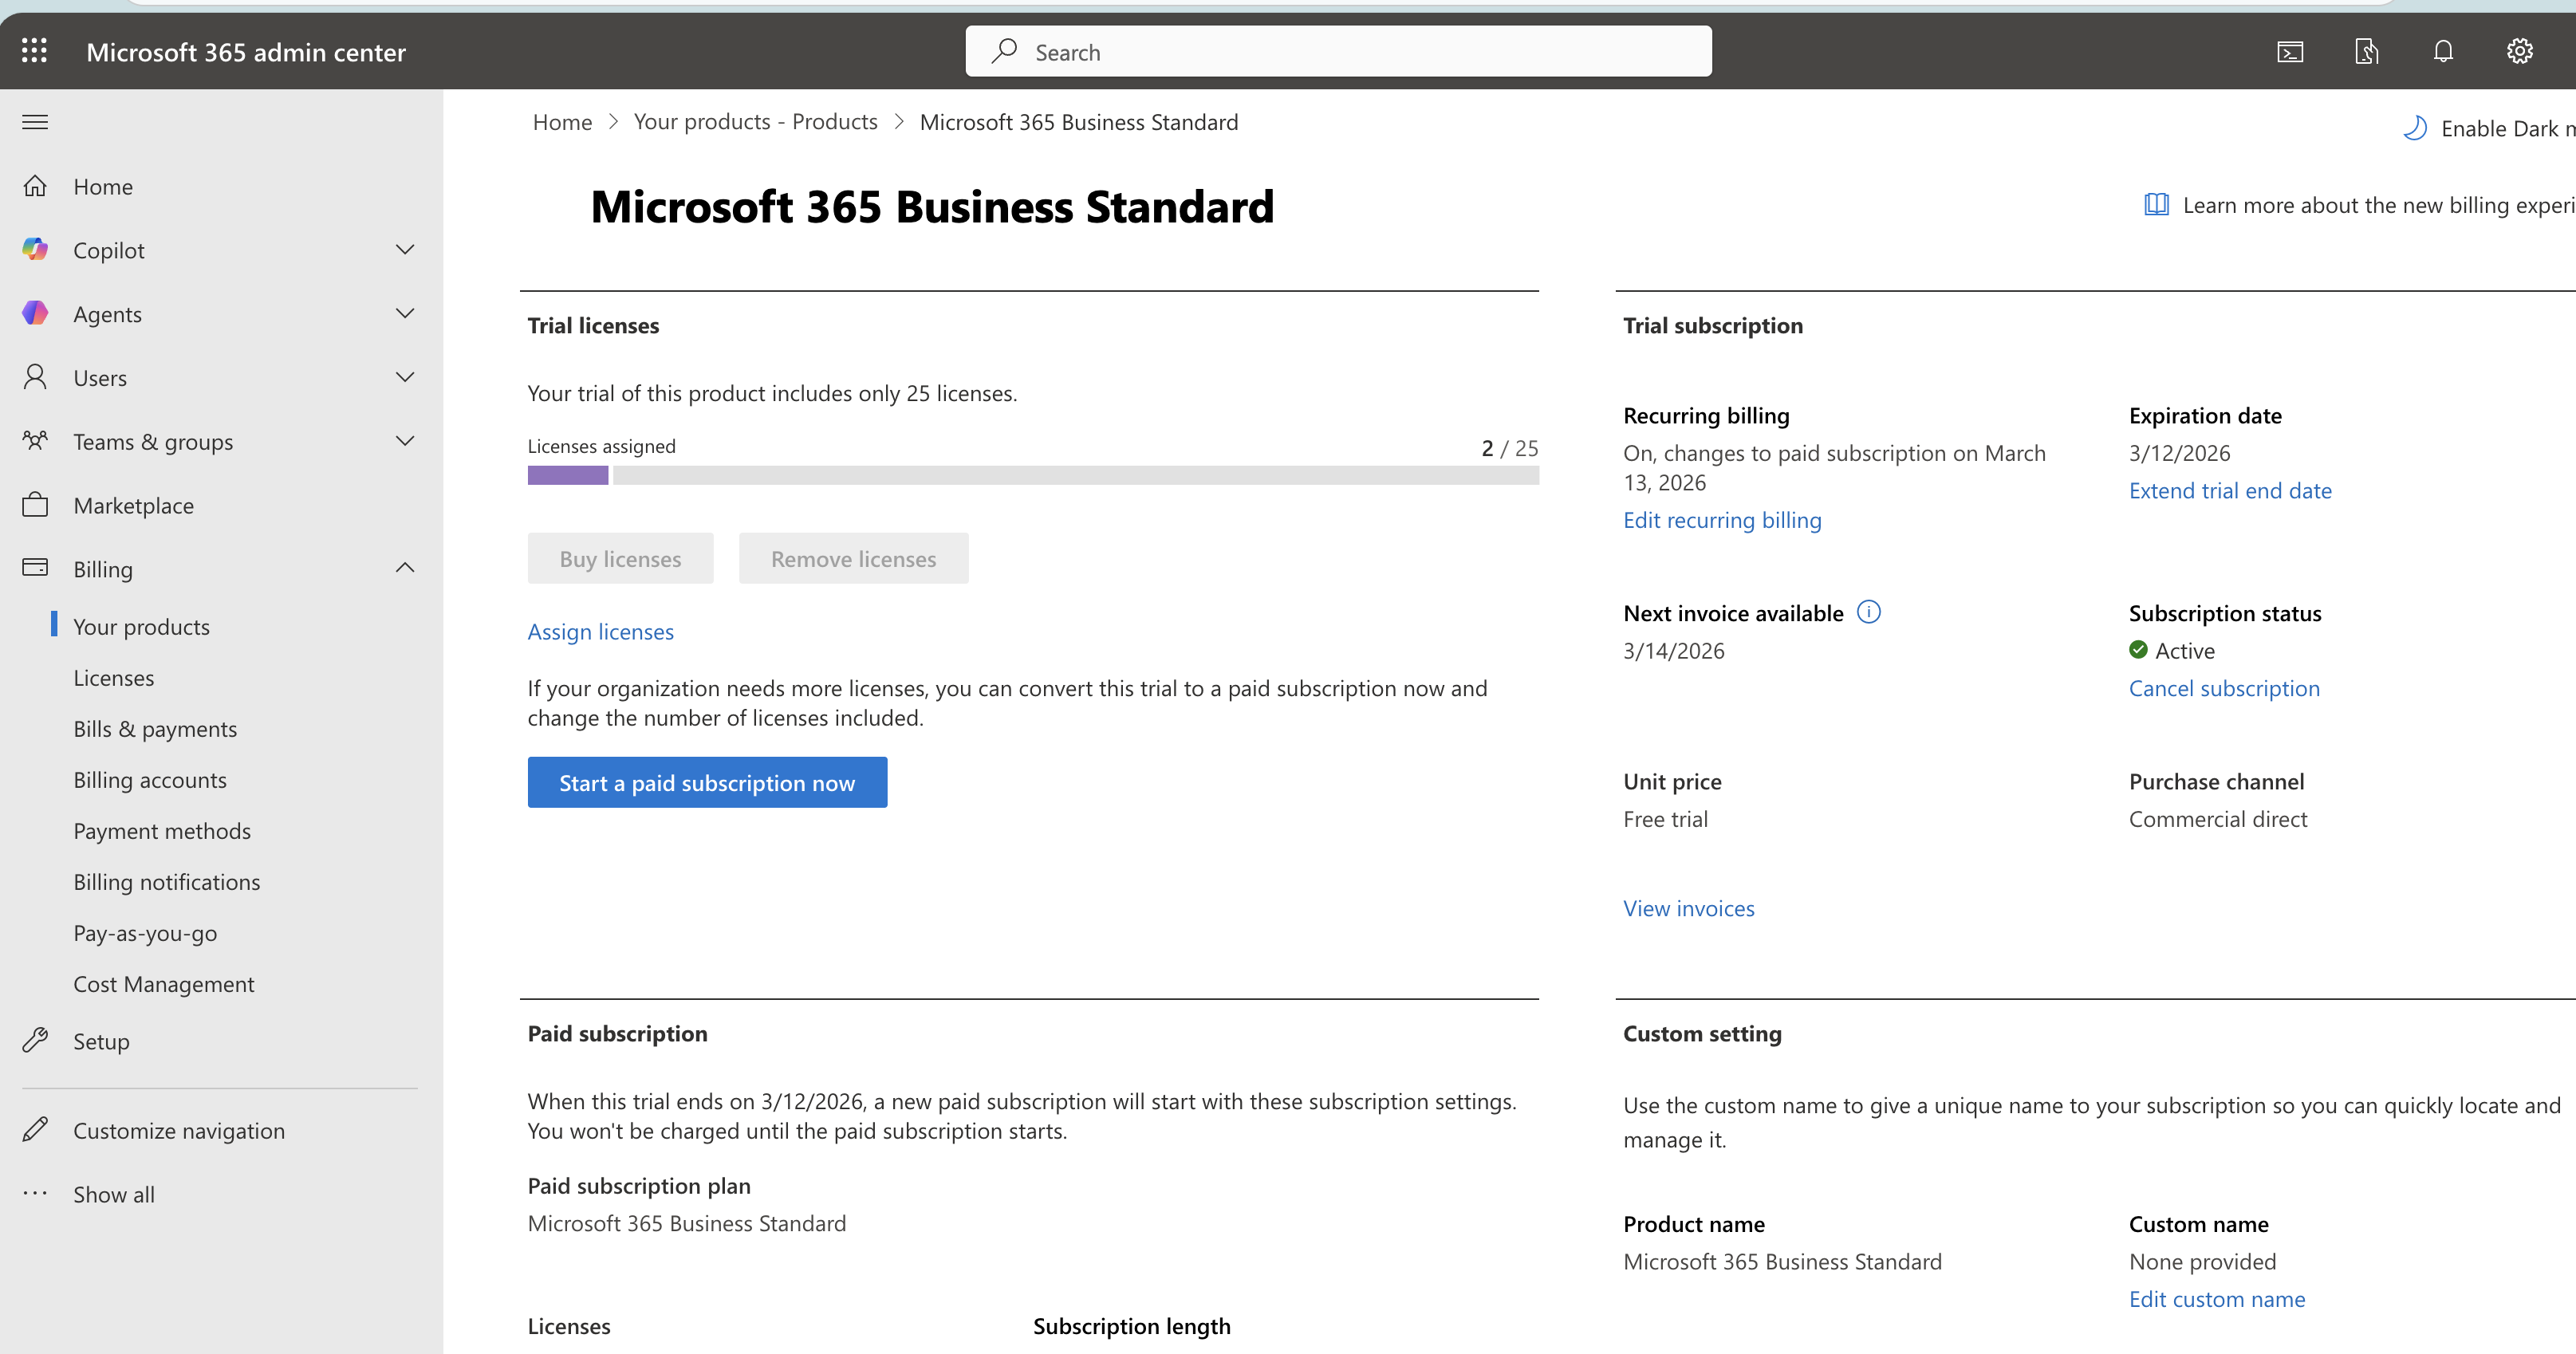Click the Microsoft 365 admin center title
The height and width of the screenshot is (1354, 2576).
tap(246, 52)
